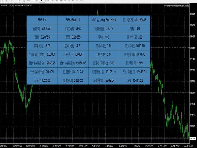The image size is (197, 148).
Task: Click the 26 Apr 09:00 time label
Action: tap(175, 146)
